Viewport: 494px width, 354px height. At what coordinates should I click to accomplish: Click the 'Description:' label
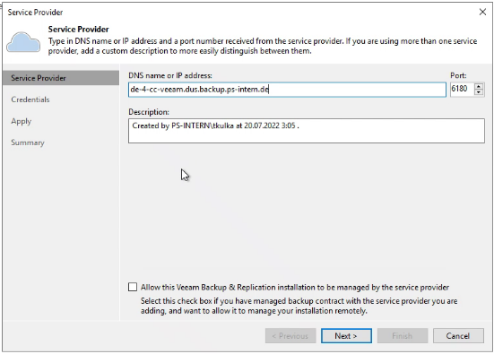(x=149, y=112)
